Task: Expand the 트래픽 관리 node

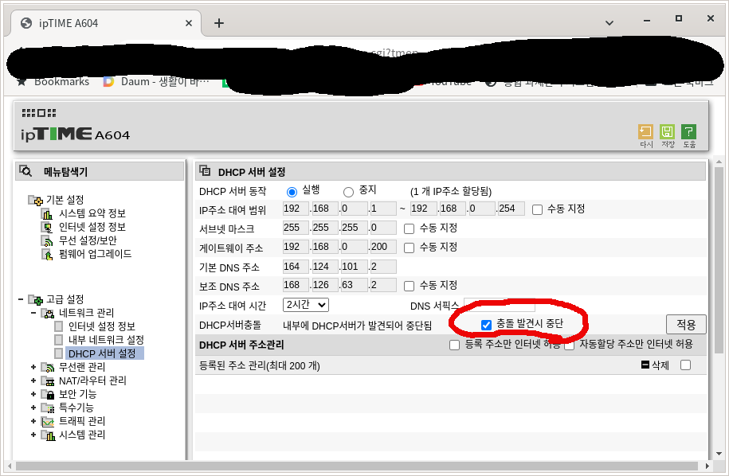Action: tap(33, 422)
